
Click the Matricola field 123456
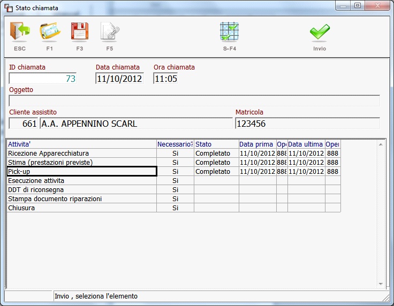(308, 124)
